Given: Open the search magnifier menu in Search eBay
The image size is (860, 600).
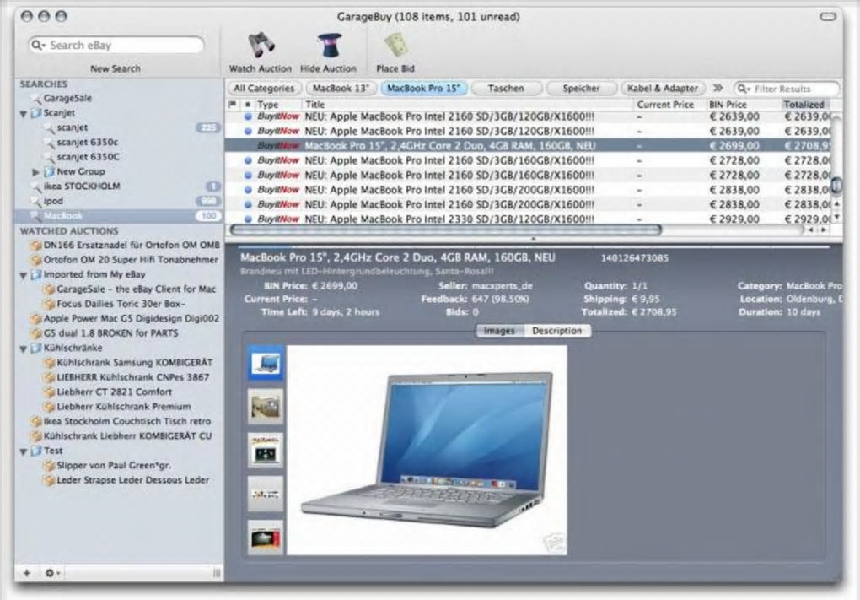Looking at the screenshot, I should [38, 45].
